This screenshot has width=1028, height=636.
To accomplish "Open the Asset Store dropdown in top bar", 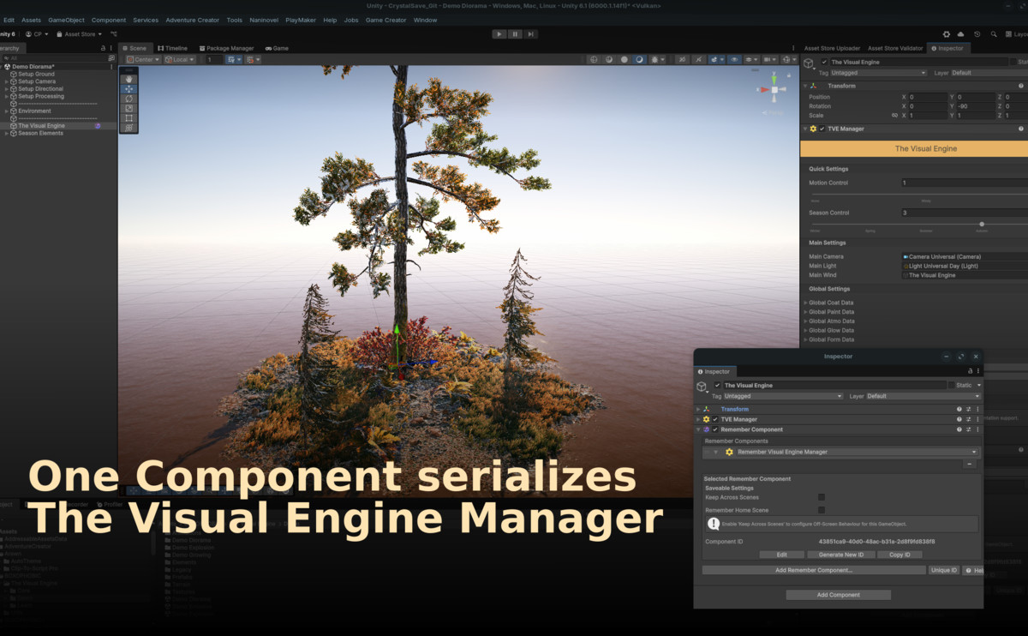I will 81,34.
